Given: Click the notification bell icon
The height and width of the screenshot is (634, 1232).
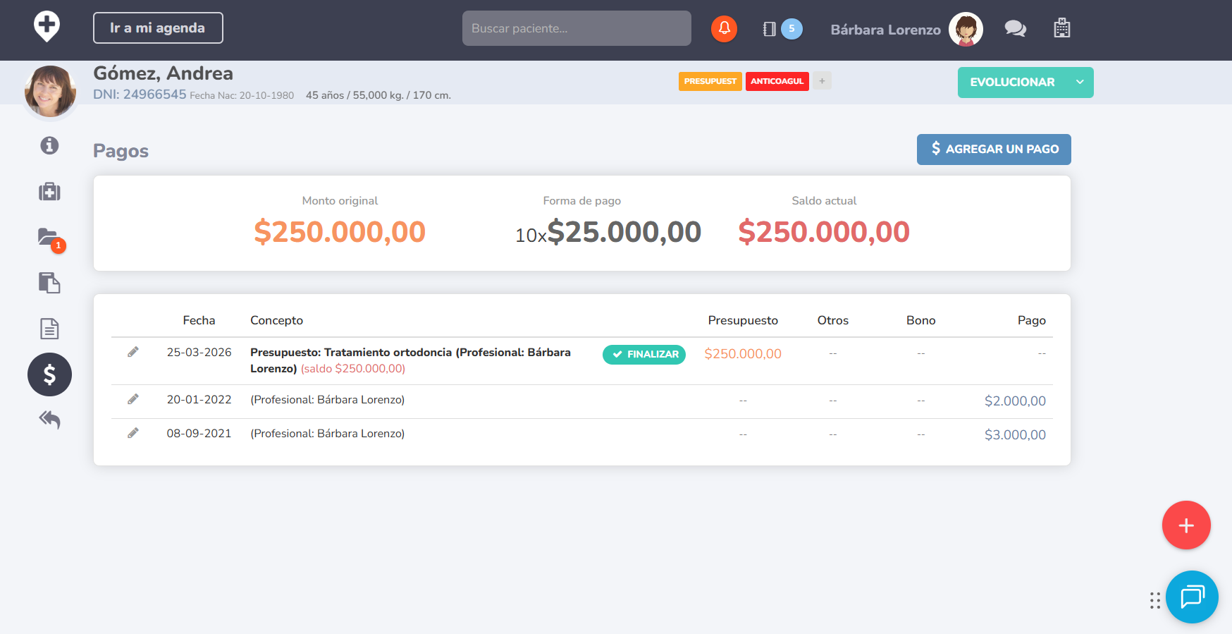Looking at the screenshot, I should 724,29.
